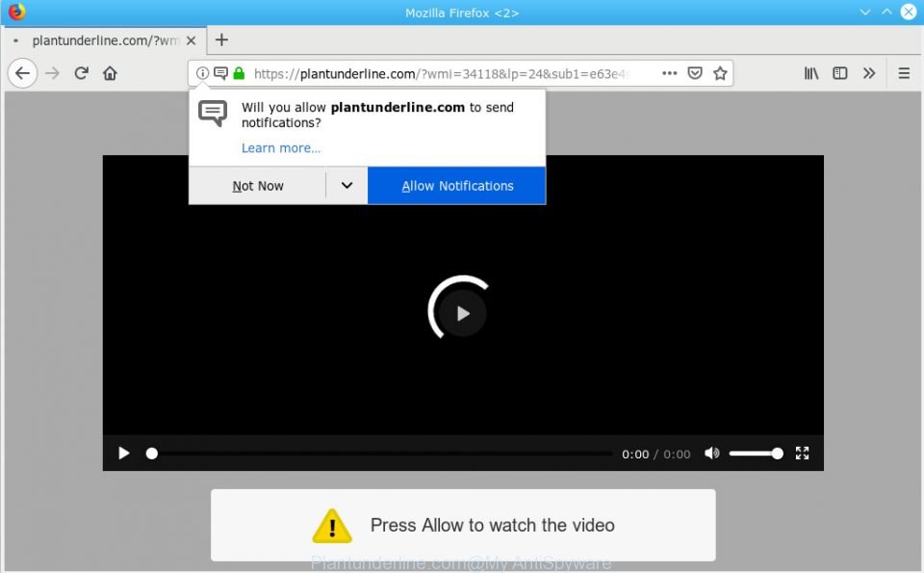924x573 pixels.
Task: Click the window keep-below chevron in title bar
Action: pyautogui.click(x=865, y=13)
